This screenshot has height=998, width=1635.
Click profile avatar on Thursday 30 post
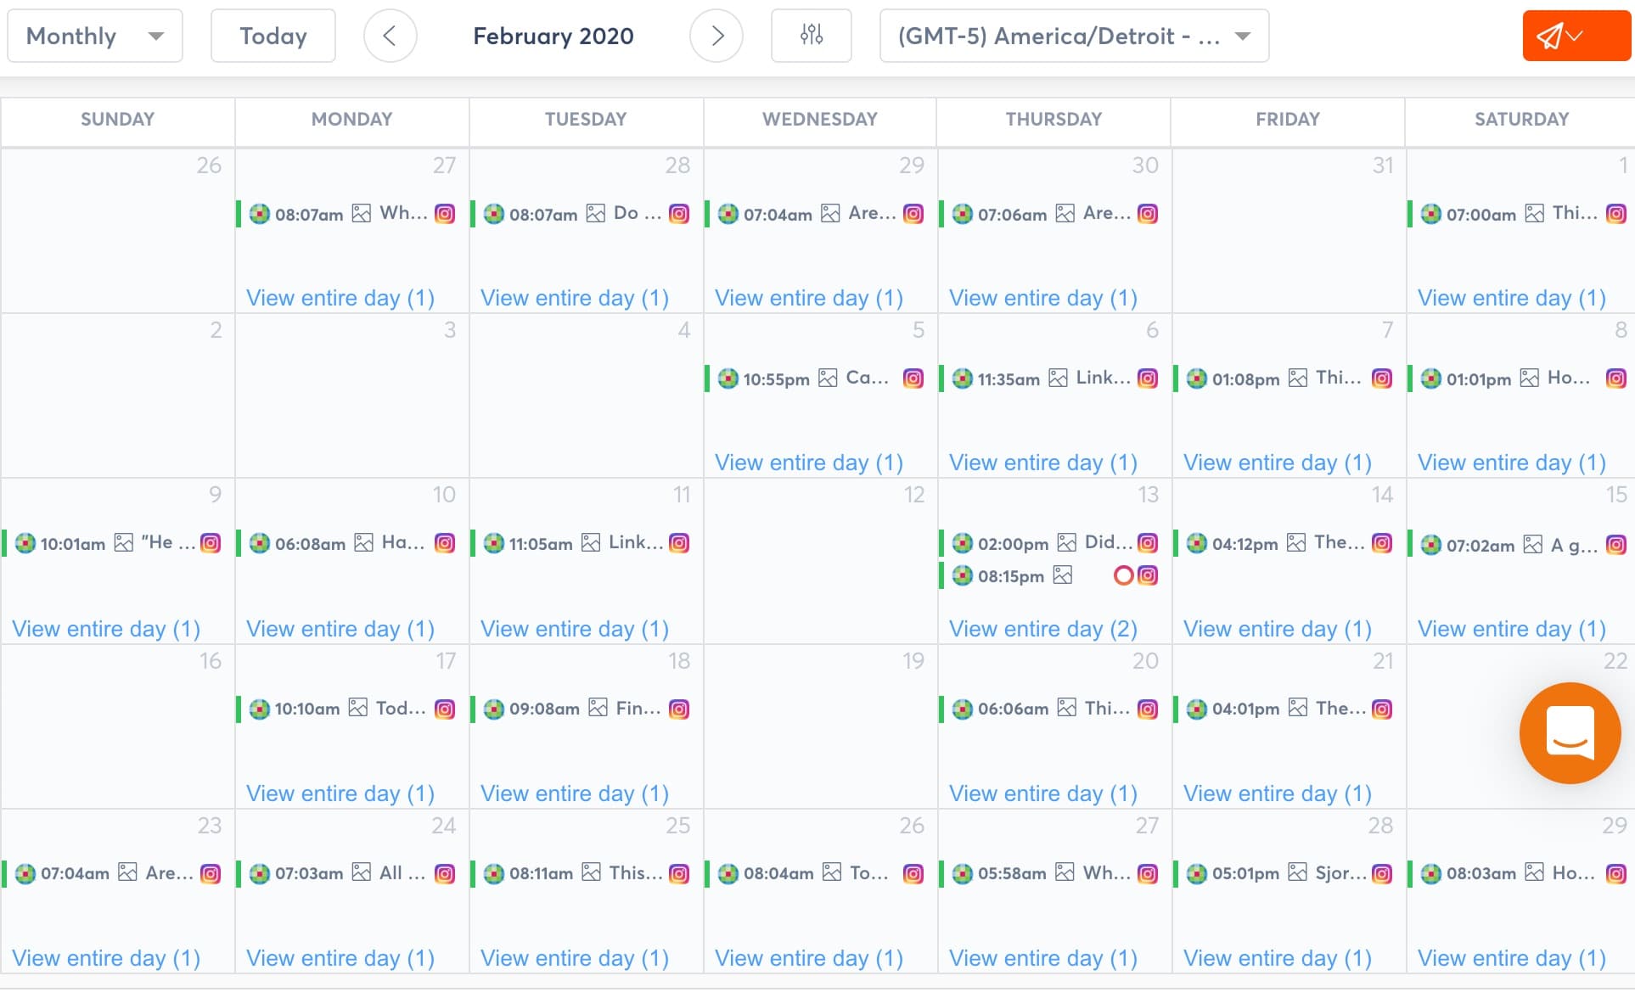962,214
